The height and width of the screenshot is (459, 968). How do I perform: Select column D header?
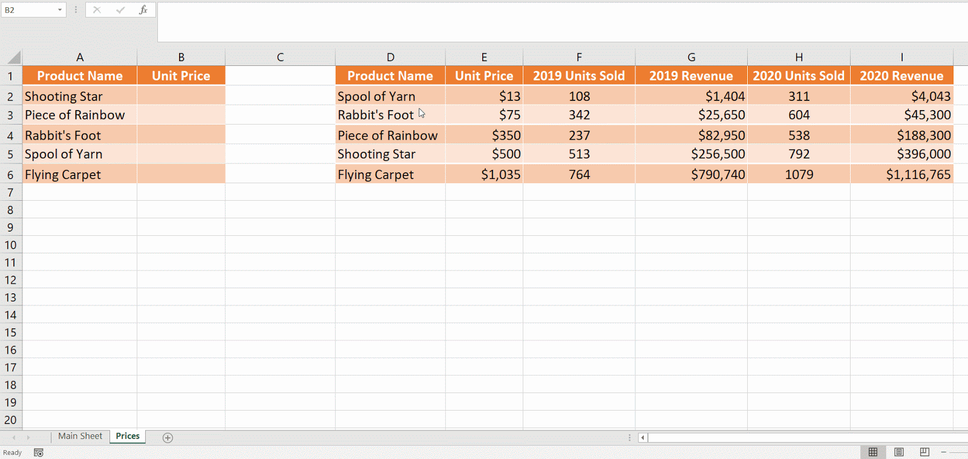[390, 57]
